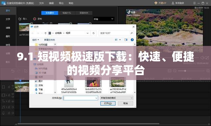211x126 pixels.
Task: Switch to the 本地素材 tab
Action: coord(50,13)
